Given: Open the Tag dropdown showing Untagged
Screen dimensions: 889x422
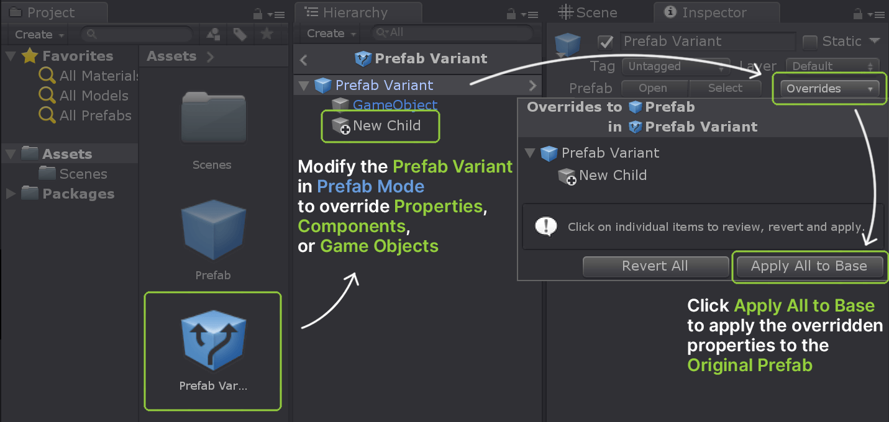Looking at the screenshot, I should click(675, 66).
